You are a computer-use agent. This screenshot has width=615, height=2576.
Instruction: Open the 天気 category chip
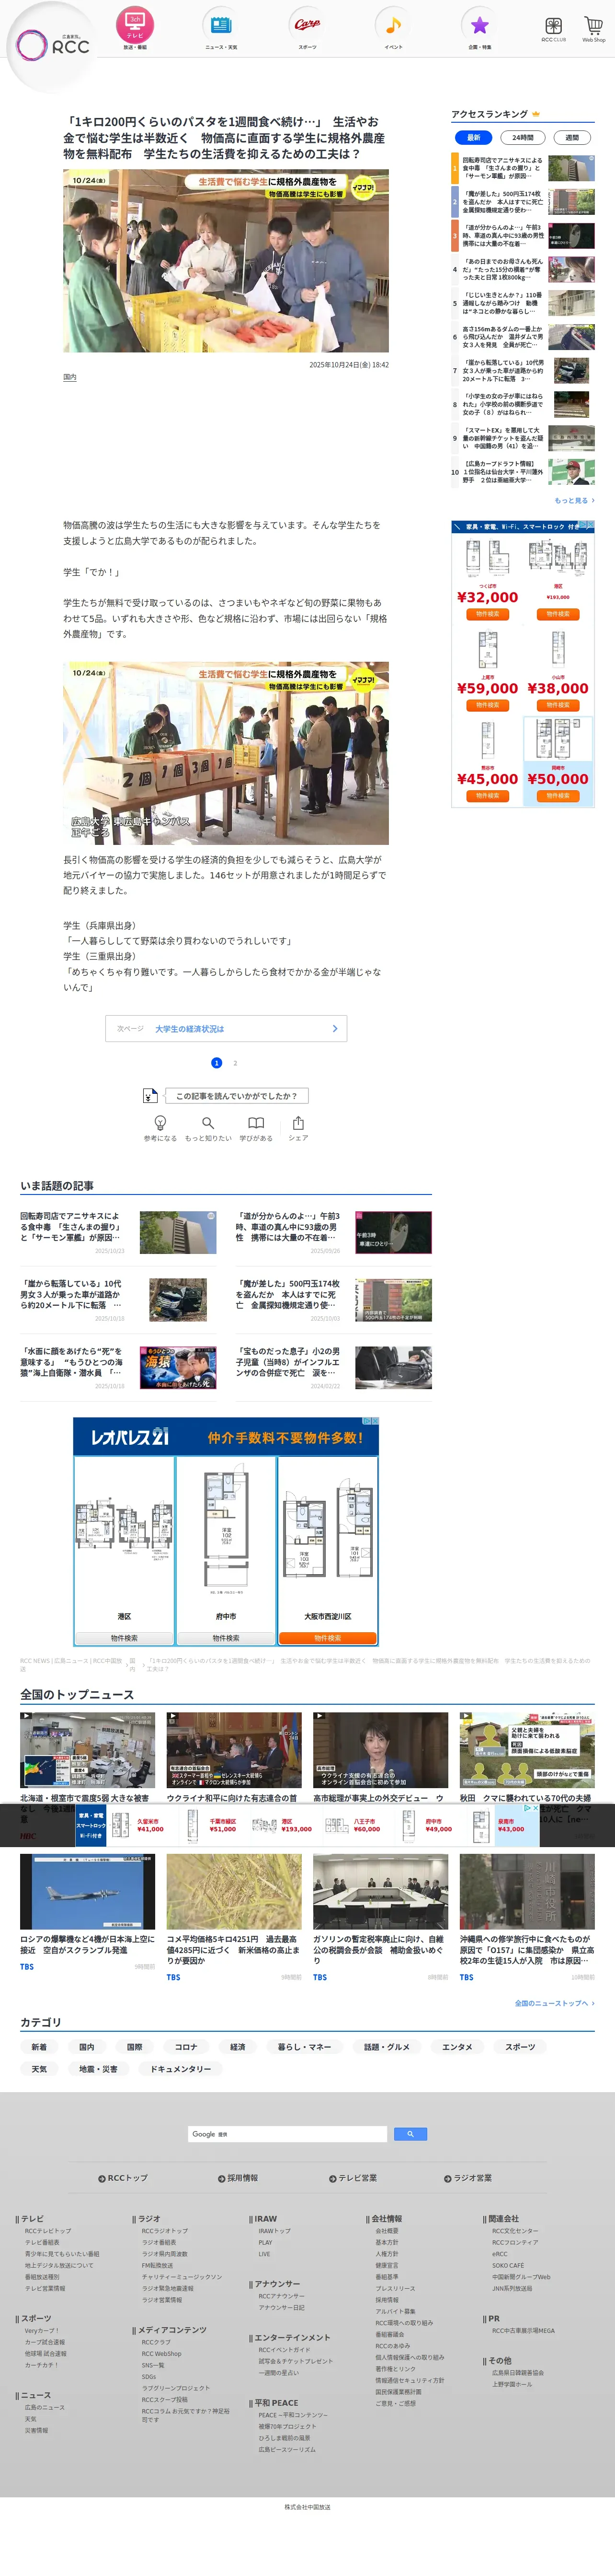[x=39, y=2069]
